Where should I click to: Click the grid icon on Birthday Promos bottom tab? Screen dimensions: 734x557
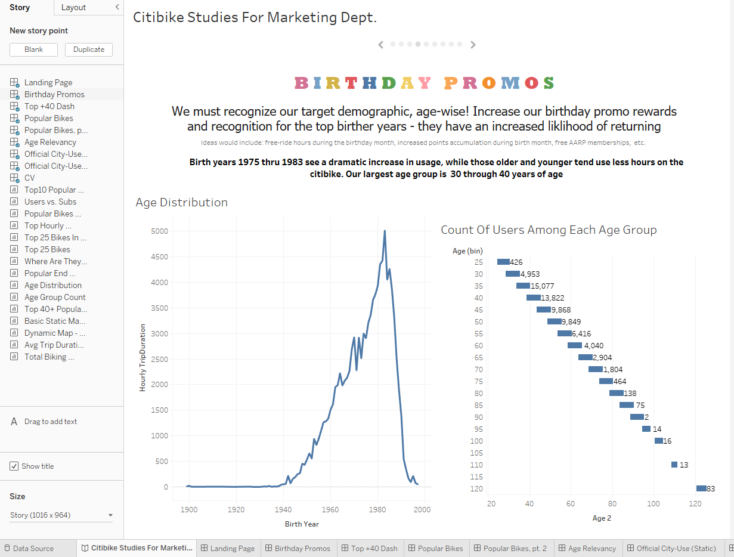coord(268,548)
